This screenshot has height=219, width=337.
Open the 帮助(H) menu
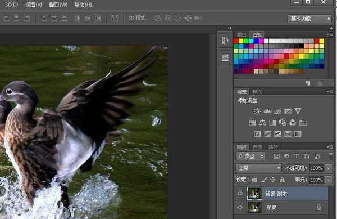pos(83,5)
